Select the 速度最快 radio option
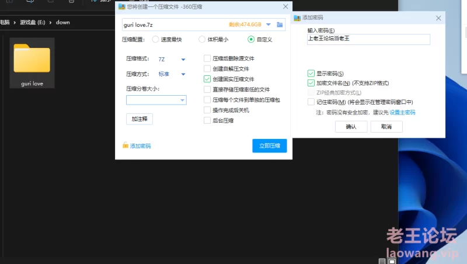This screenshot has height=264, width=467. click(x=155, y=40)
